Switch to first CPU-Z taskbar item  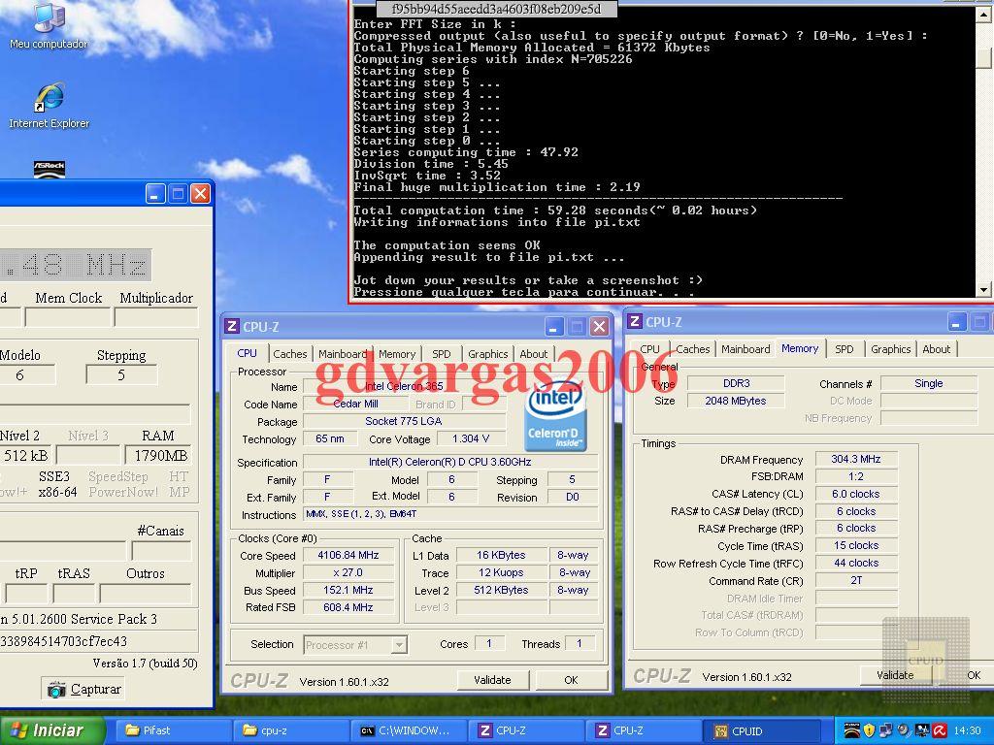click(526, 730)
